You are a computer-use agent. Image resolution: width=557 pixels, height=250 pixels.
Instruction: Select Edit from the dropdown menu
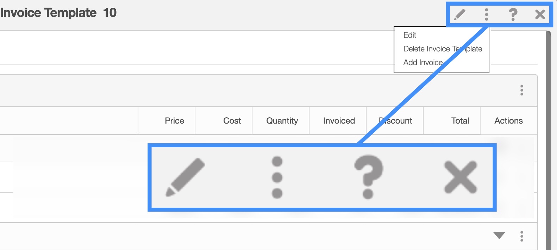(410, 35)
